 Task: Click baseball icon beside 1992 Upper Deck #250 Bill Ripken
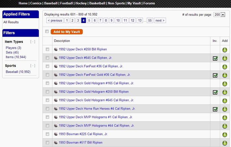pos(56,49)
